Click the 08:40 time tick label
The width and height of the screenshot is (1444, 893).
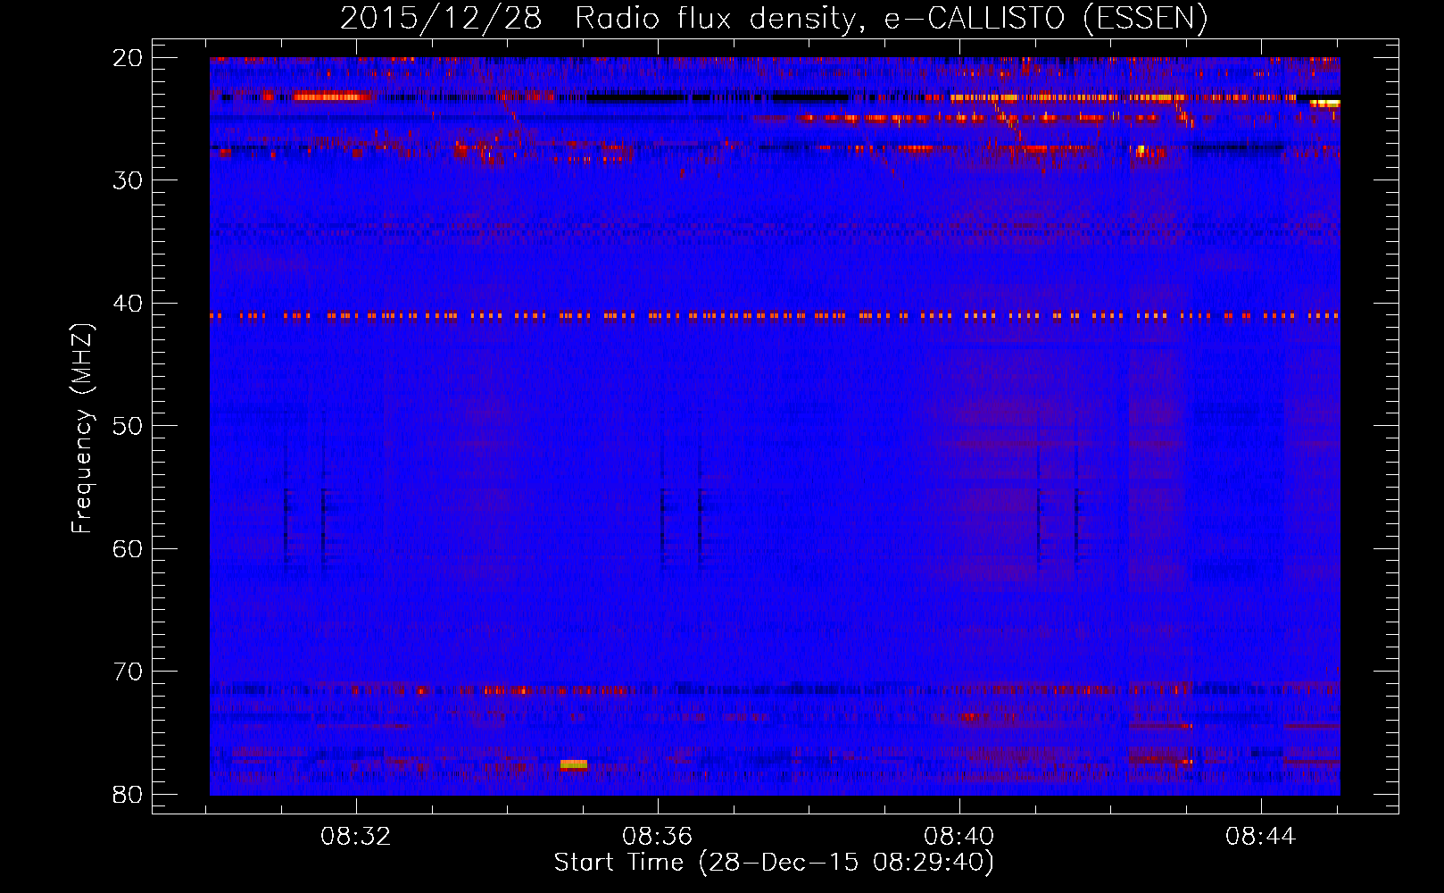(959, 837)
